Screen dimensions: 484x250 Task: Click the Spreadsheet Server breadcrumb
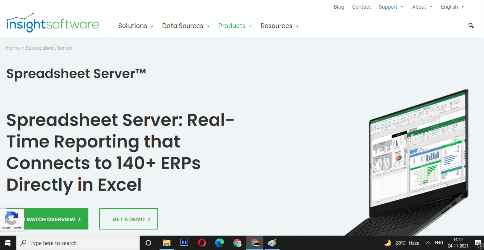(49, 48)
